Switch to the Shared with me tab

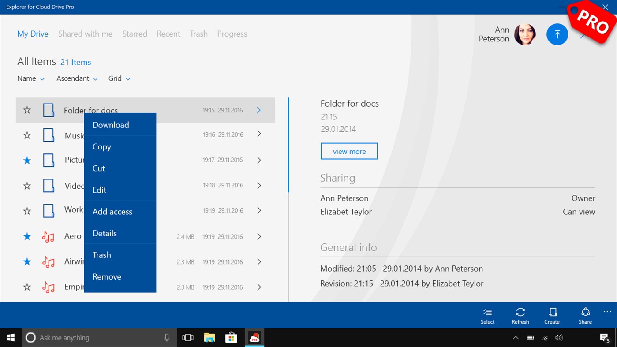point(85,34)
